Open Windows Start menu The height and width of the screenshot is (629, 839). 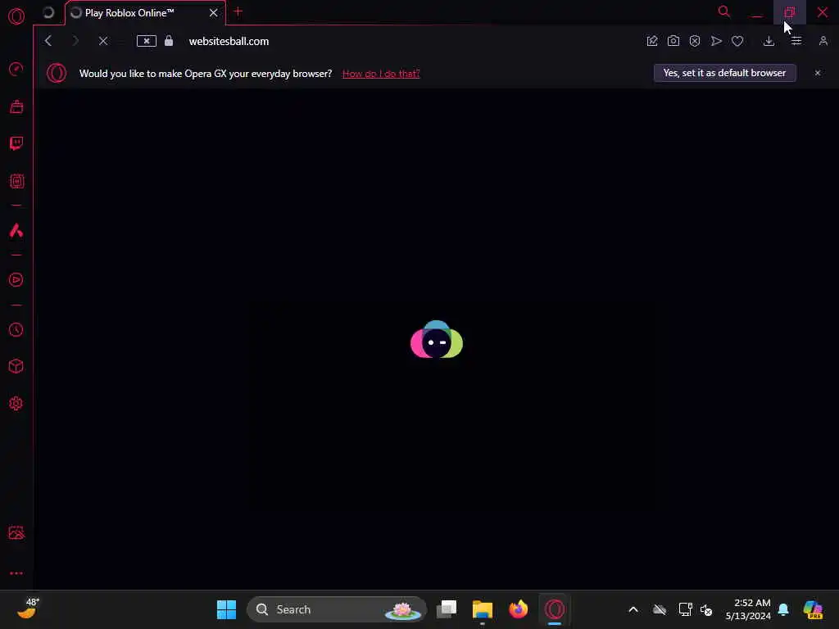[226, 609]
